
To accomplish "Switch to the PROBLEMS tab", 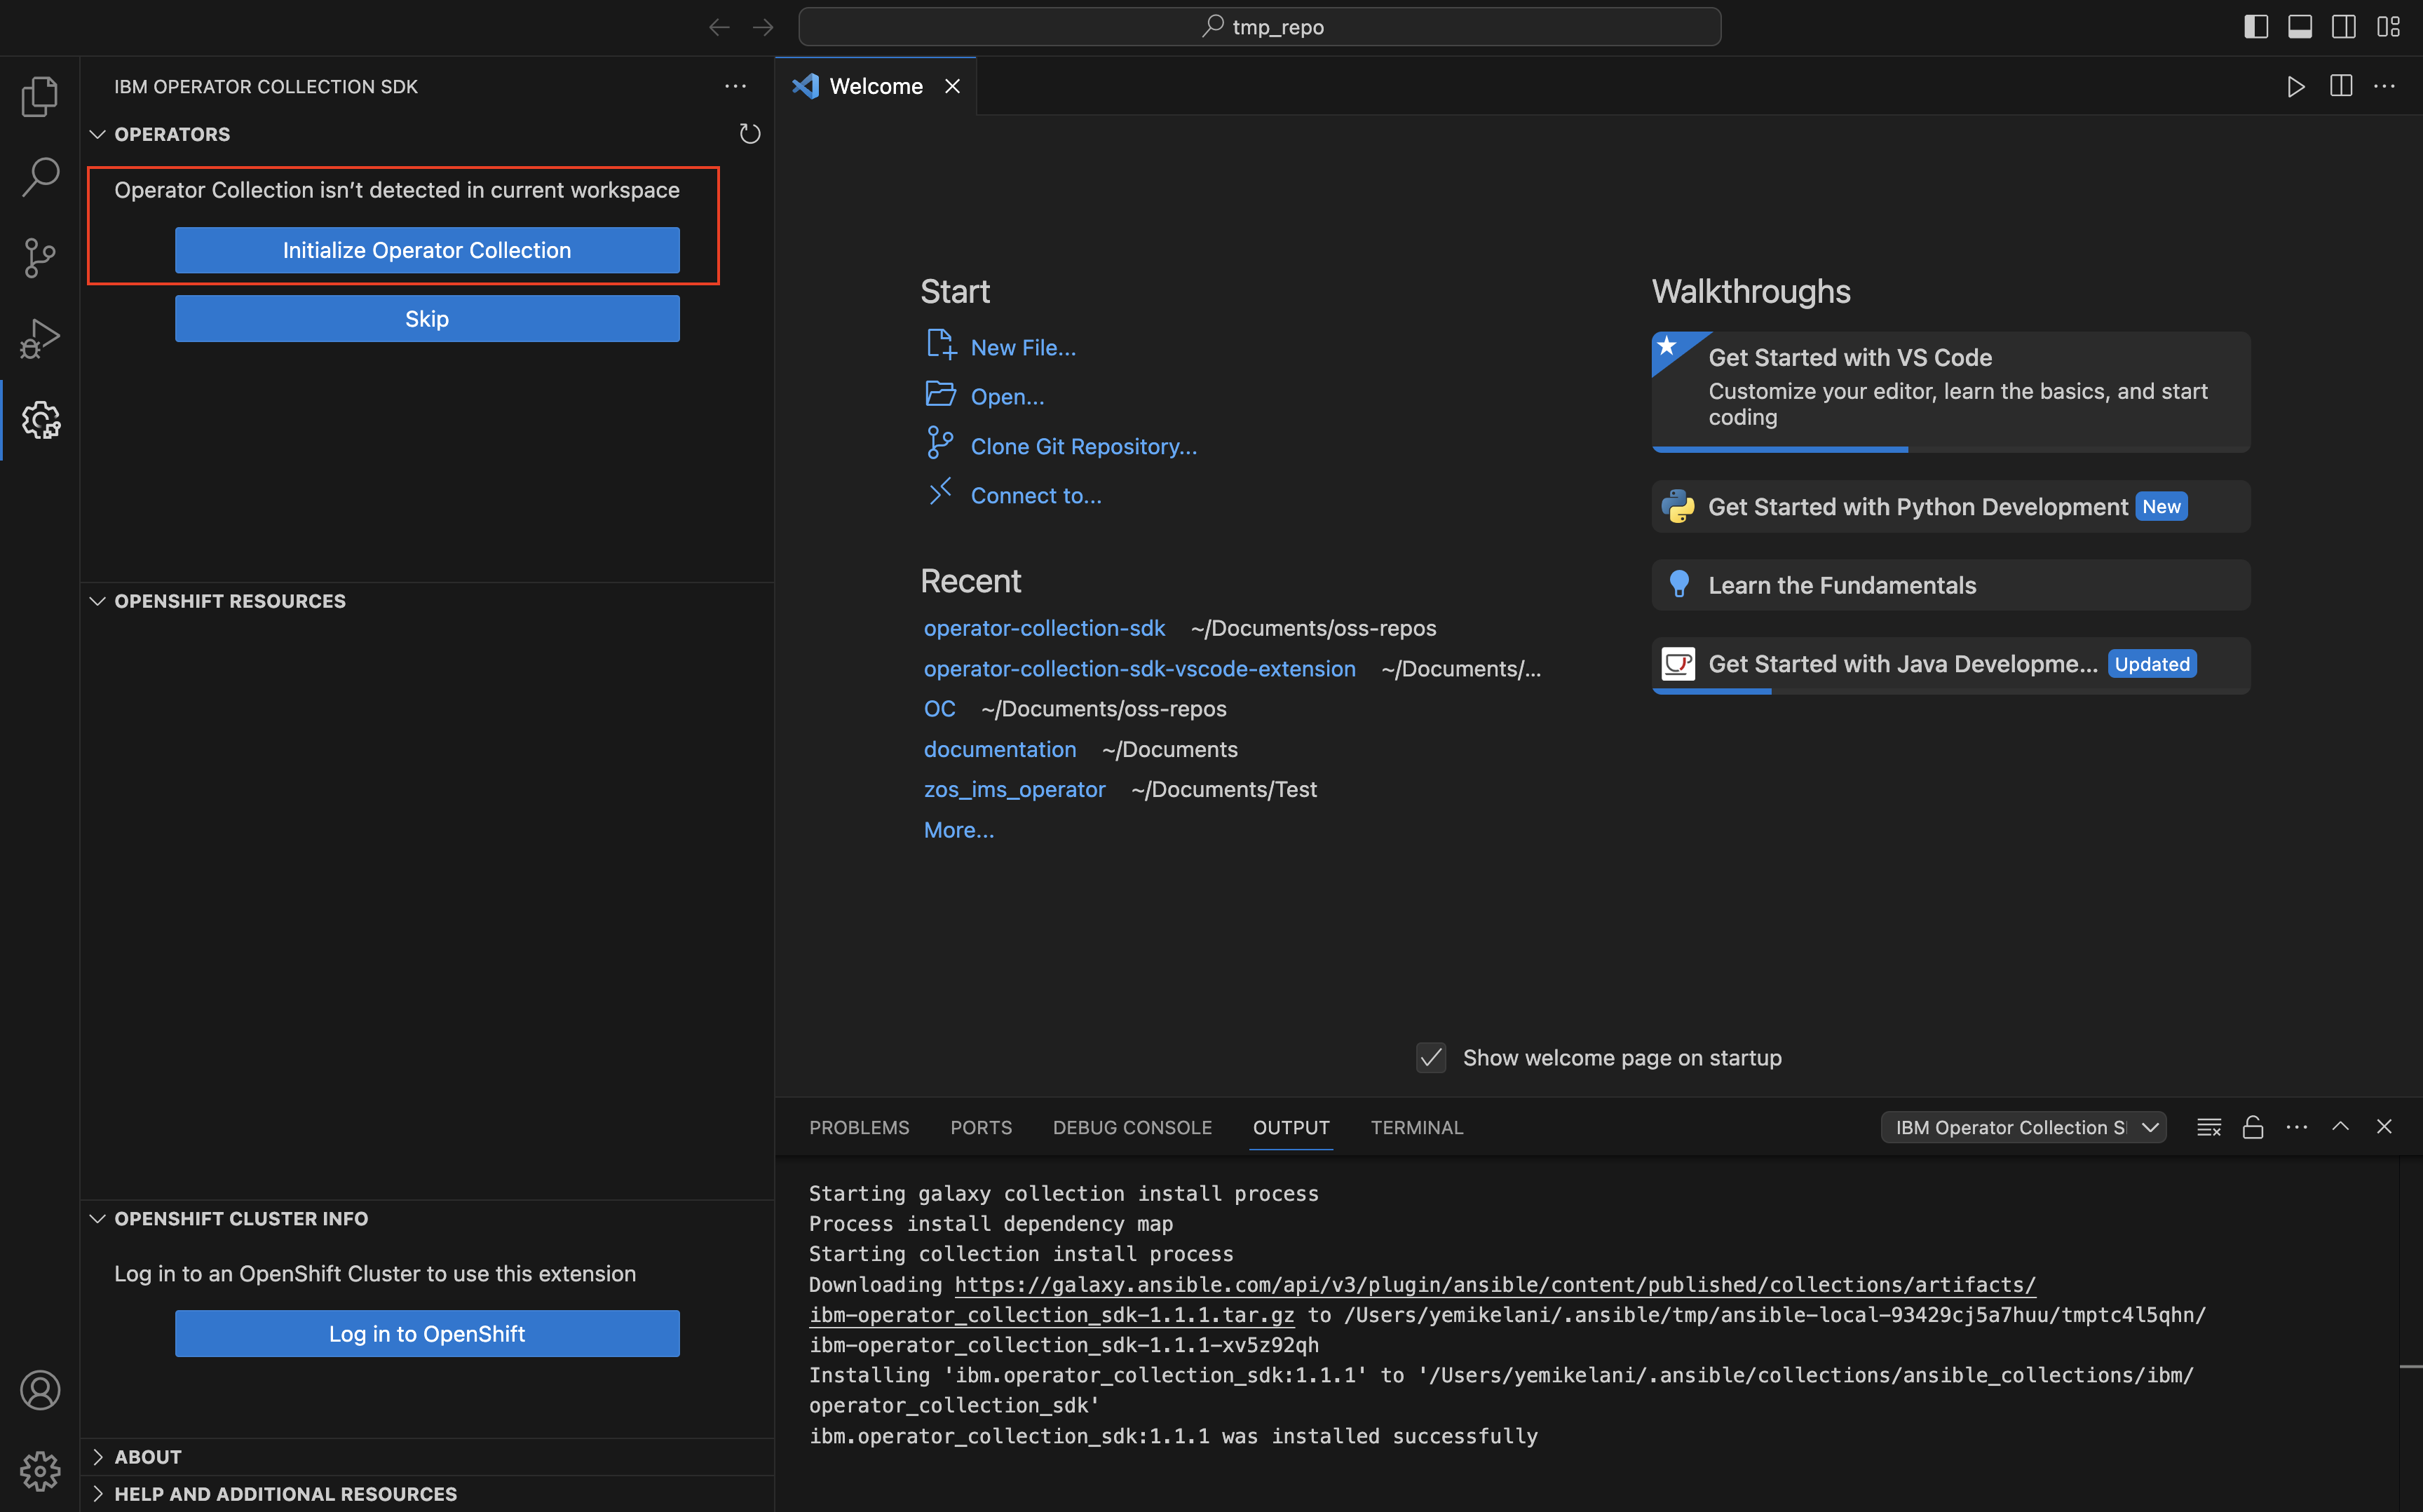I will tap(859, 1127).
